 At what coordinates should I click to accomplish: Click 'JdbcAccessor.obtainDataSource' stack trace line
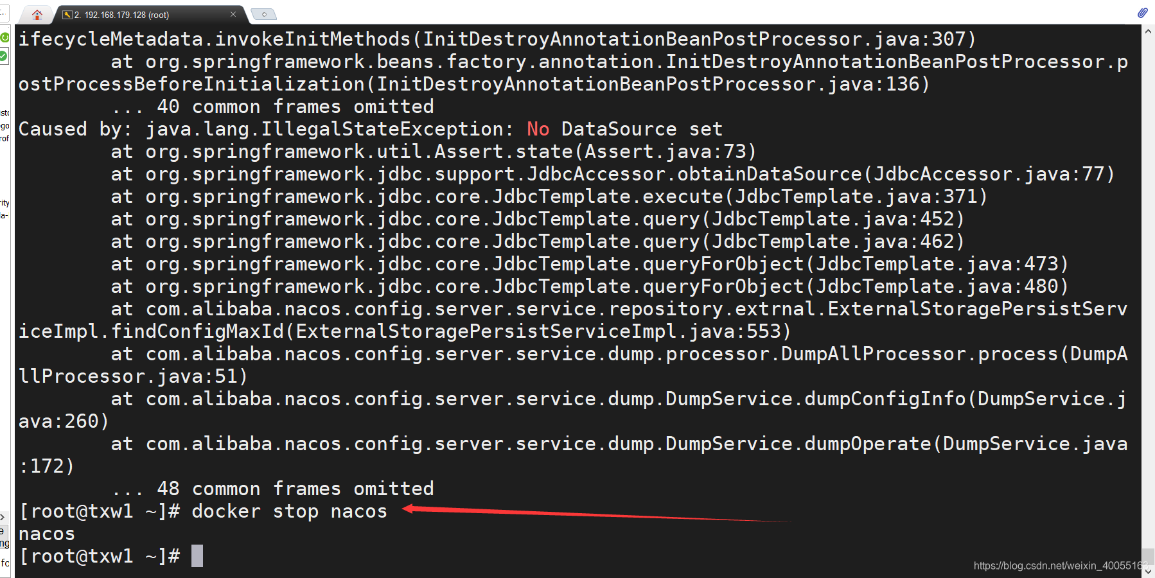pyautogui.click(x=613, y=174)
